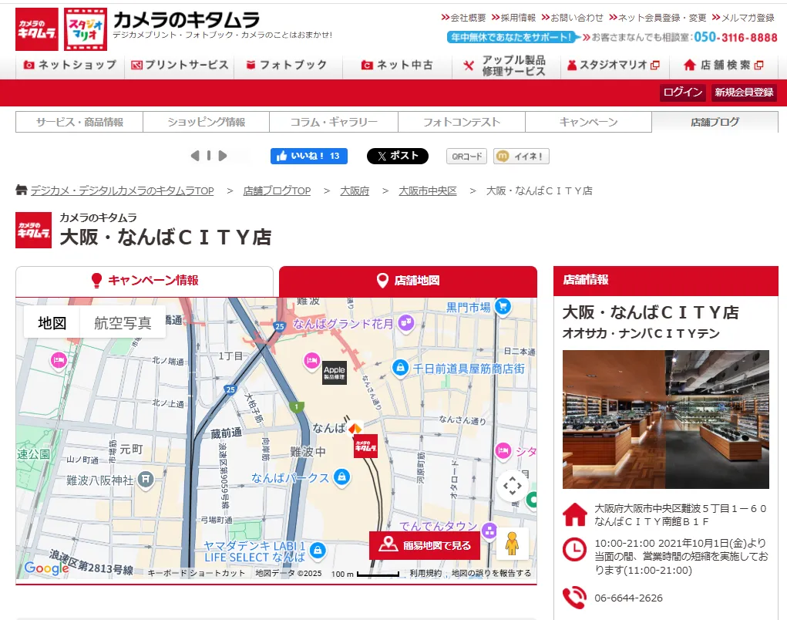787x620 pixels.
Task: Open スタジオマリオ navigation item
Action: click(614, 66)
